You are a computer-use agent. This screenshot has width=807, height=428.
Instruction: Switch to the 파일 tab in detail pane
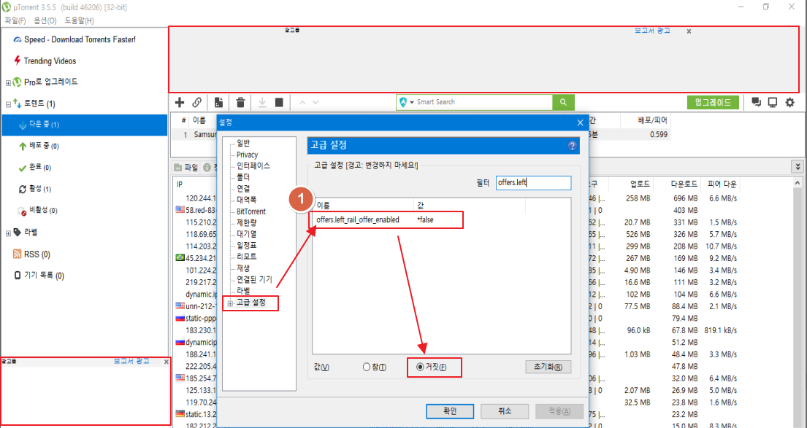coord(186,167)
